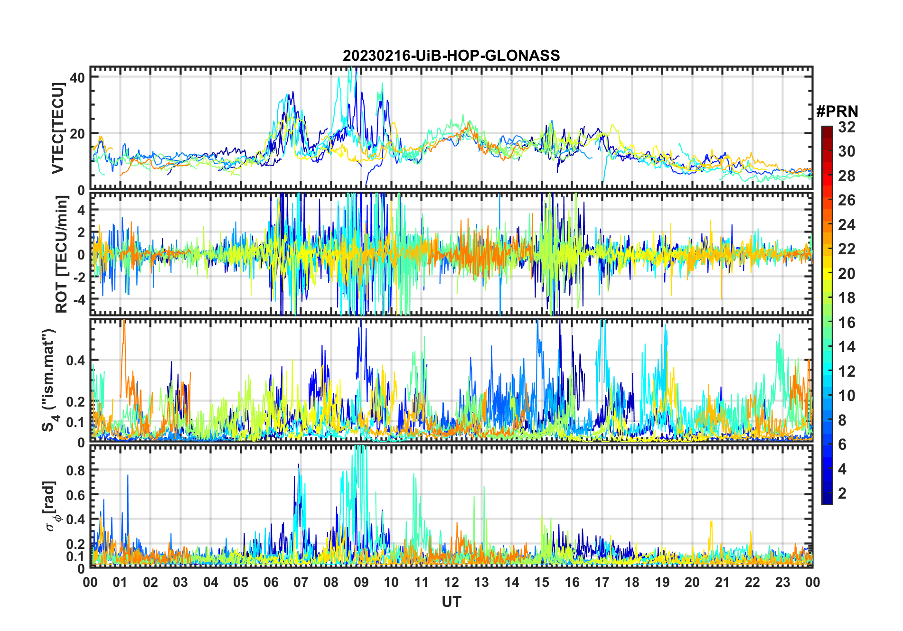903x631 pixels.
Task: Click the plot title 20230216-UiB-HOP-GLONASS
Action: tap(451, 56)
